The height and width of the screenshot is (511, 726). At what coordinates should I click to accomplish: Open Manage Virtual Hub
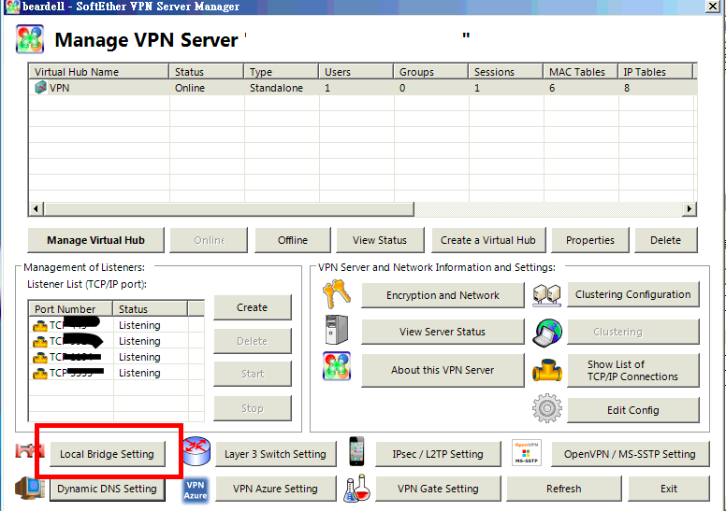tap(95, 240)
